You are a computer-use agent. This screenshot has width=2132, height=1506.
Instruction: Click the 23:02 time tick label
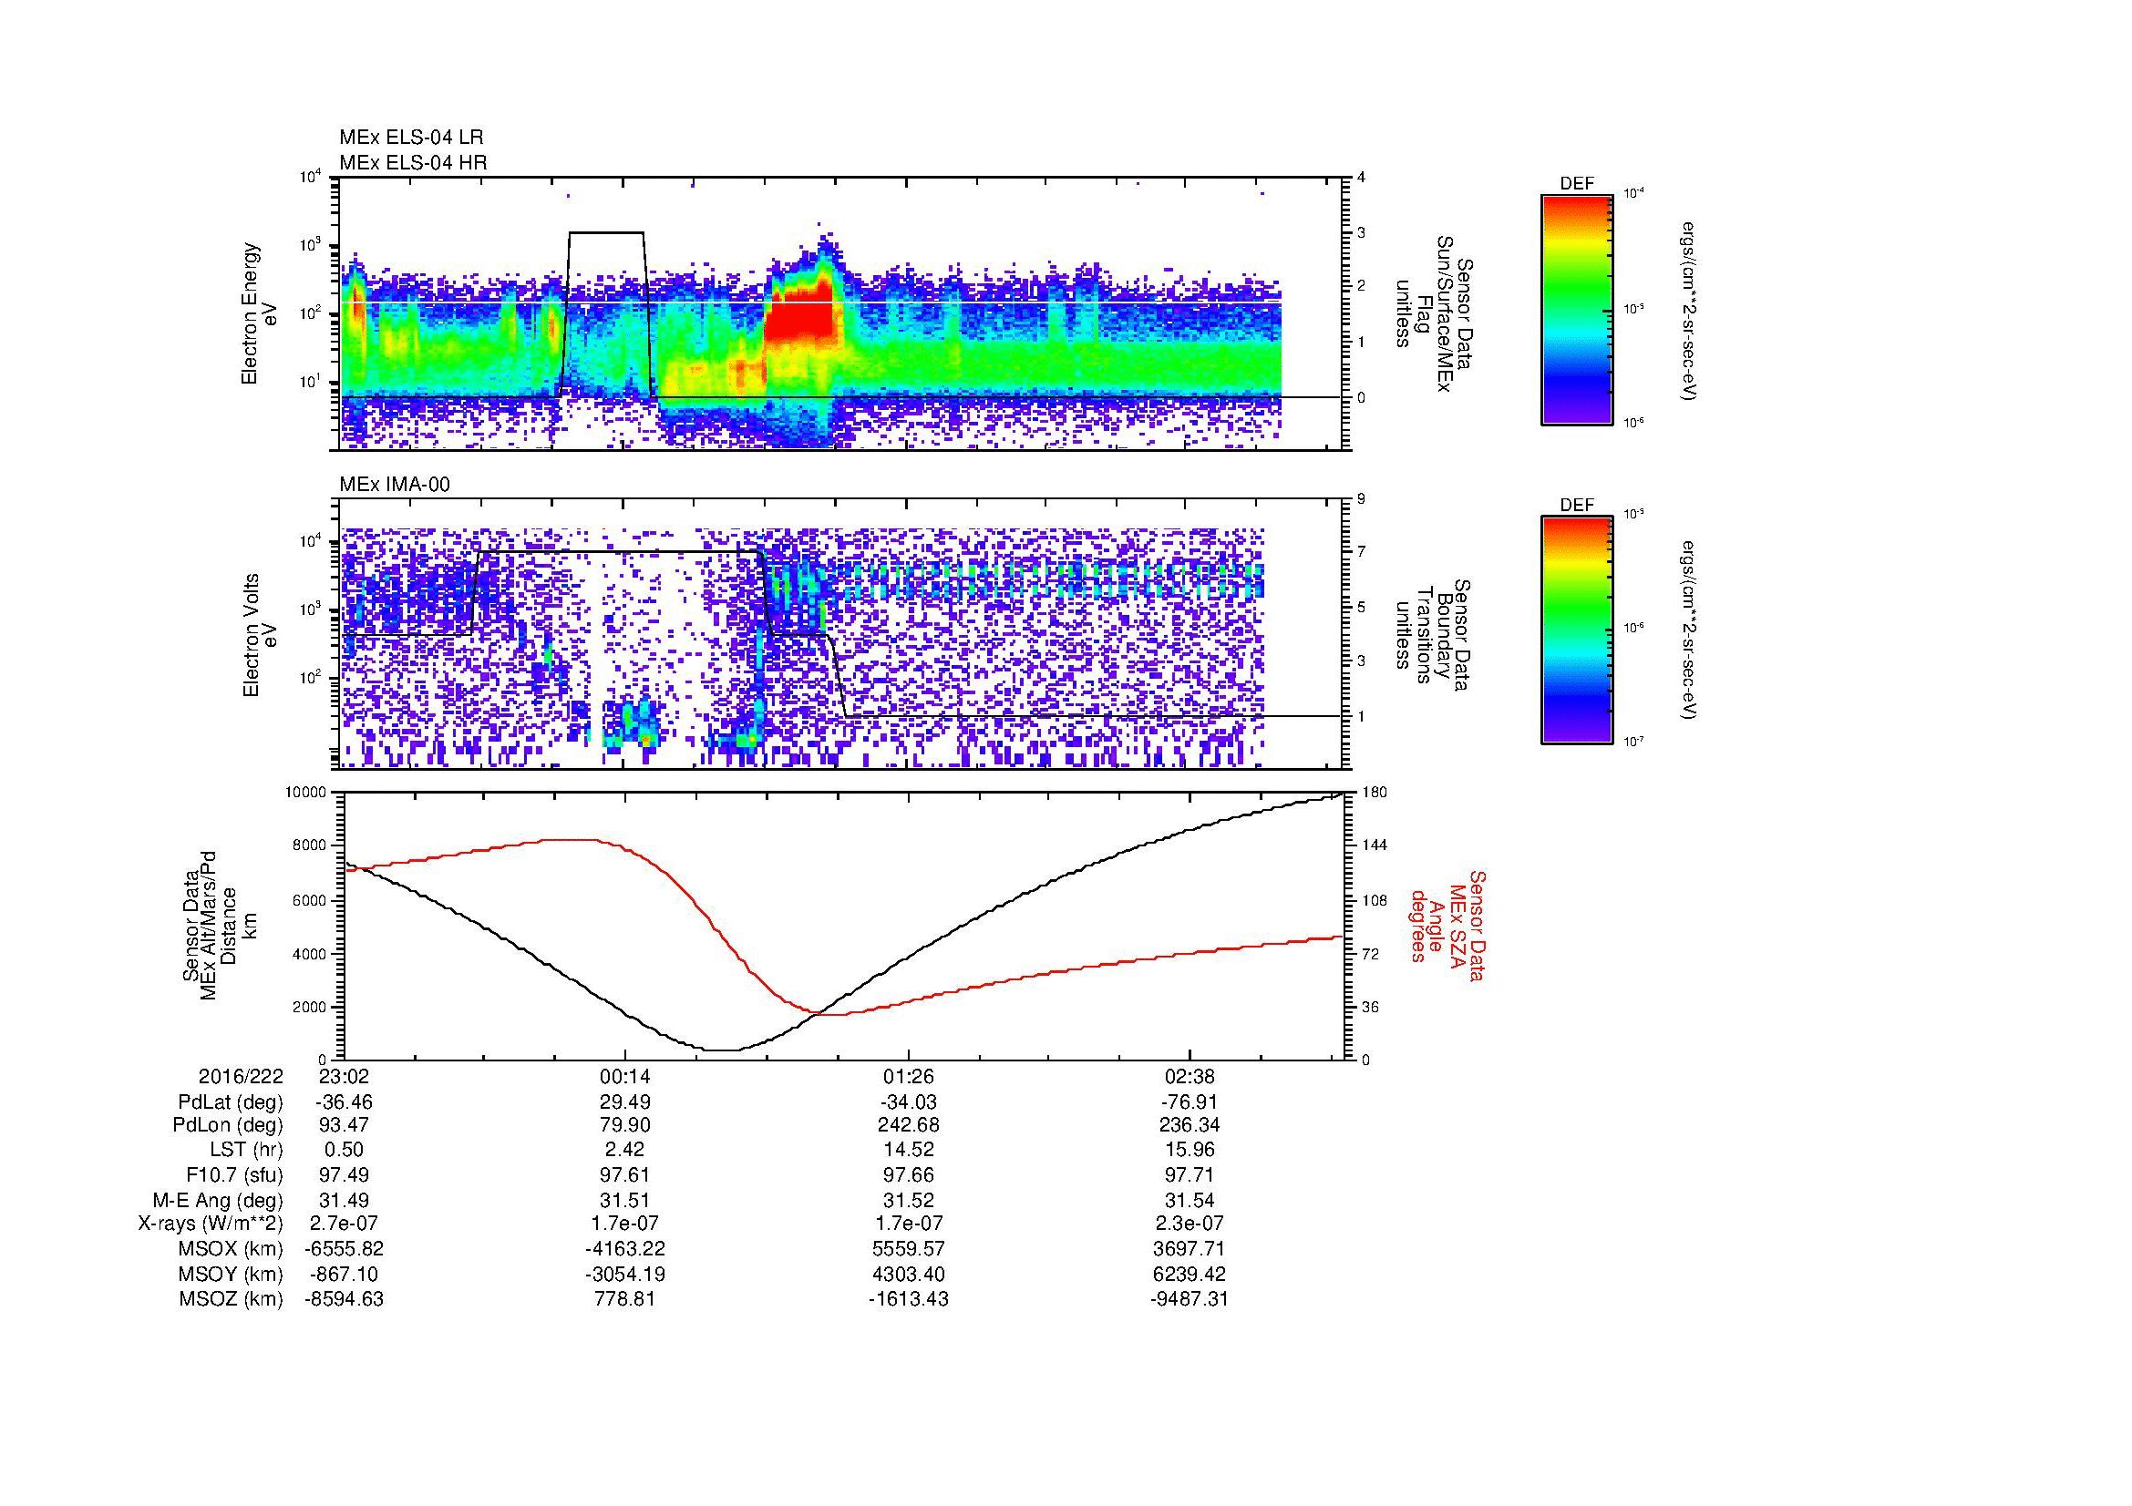345,1077
